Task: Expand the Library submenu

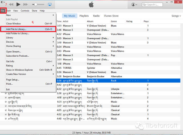Action: coord(30,37)
